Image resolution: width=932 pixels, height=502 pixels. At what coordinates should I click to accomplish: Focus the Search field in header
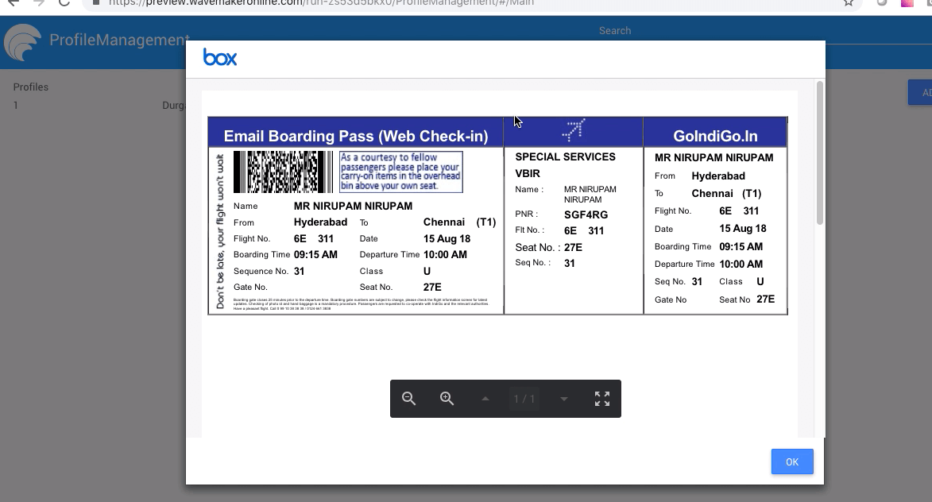[614, 31]
